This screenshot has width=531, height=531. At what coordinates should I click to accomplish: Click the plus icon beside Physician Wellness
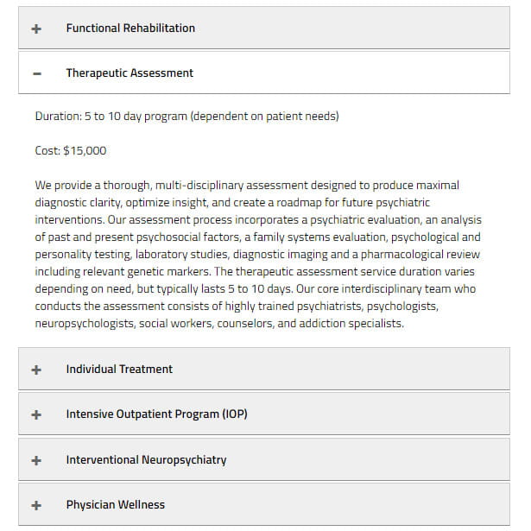pos(36,505)
